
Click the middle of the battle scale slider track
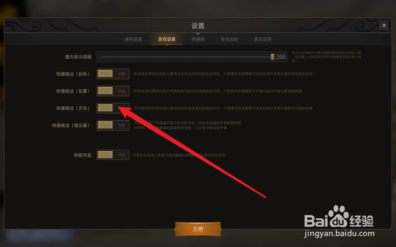[186, 57]
